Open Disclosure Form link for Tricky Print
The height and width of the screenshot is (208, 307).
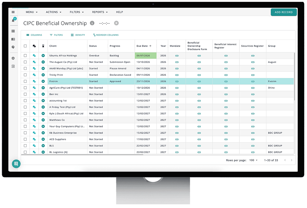[199, 75]
